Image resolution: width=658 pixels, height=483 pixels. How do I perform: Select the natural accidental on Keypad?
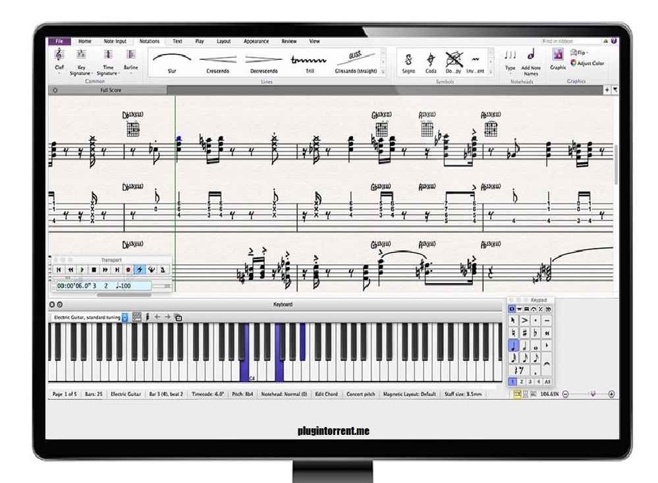(x=513, y=333)
